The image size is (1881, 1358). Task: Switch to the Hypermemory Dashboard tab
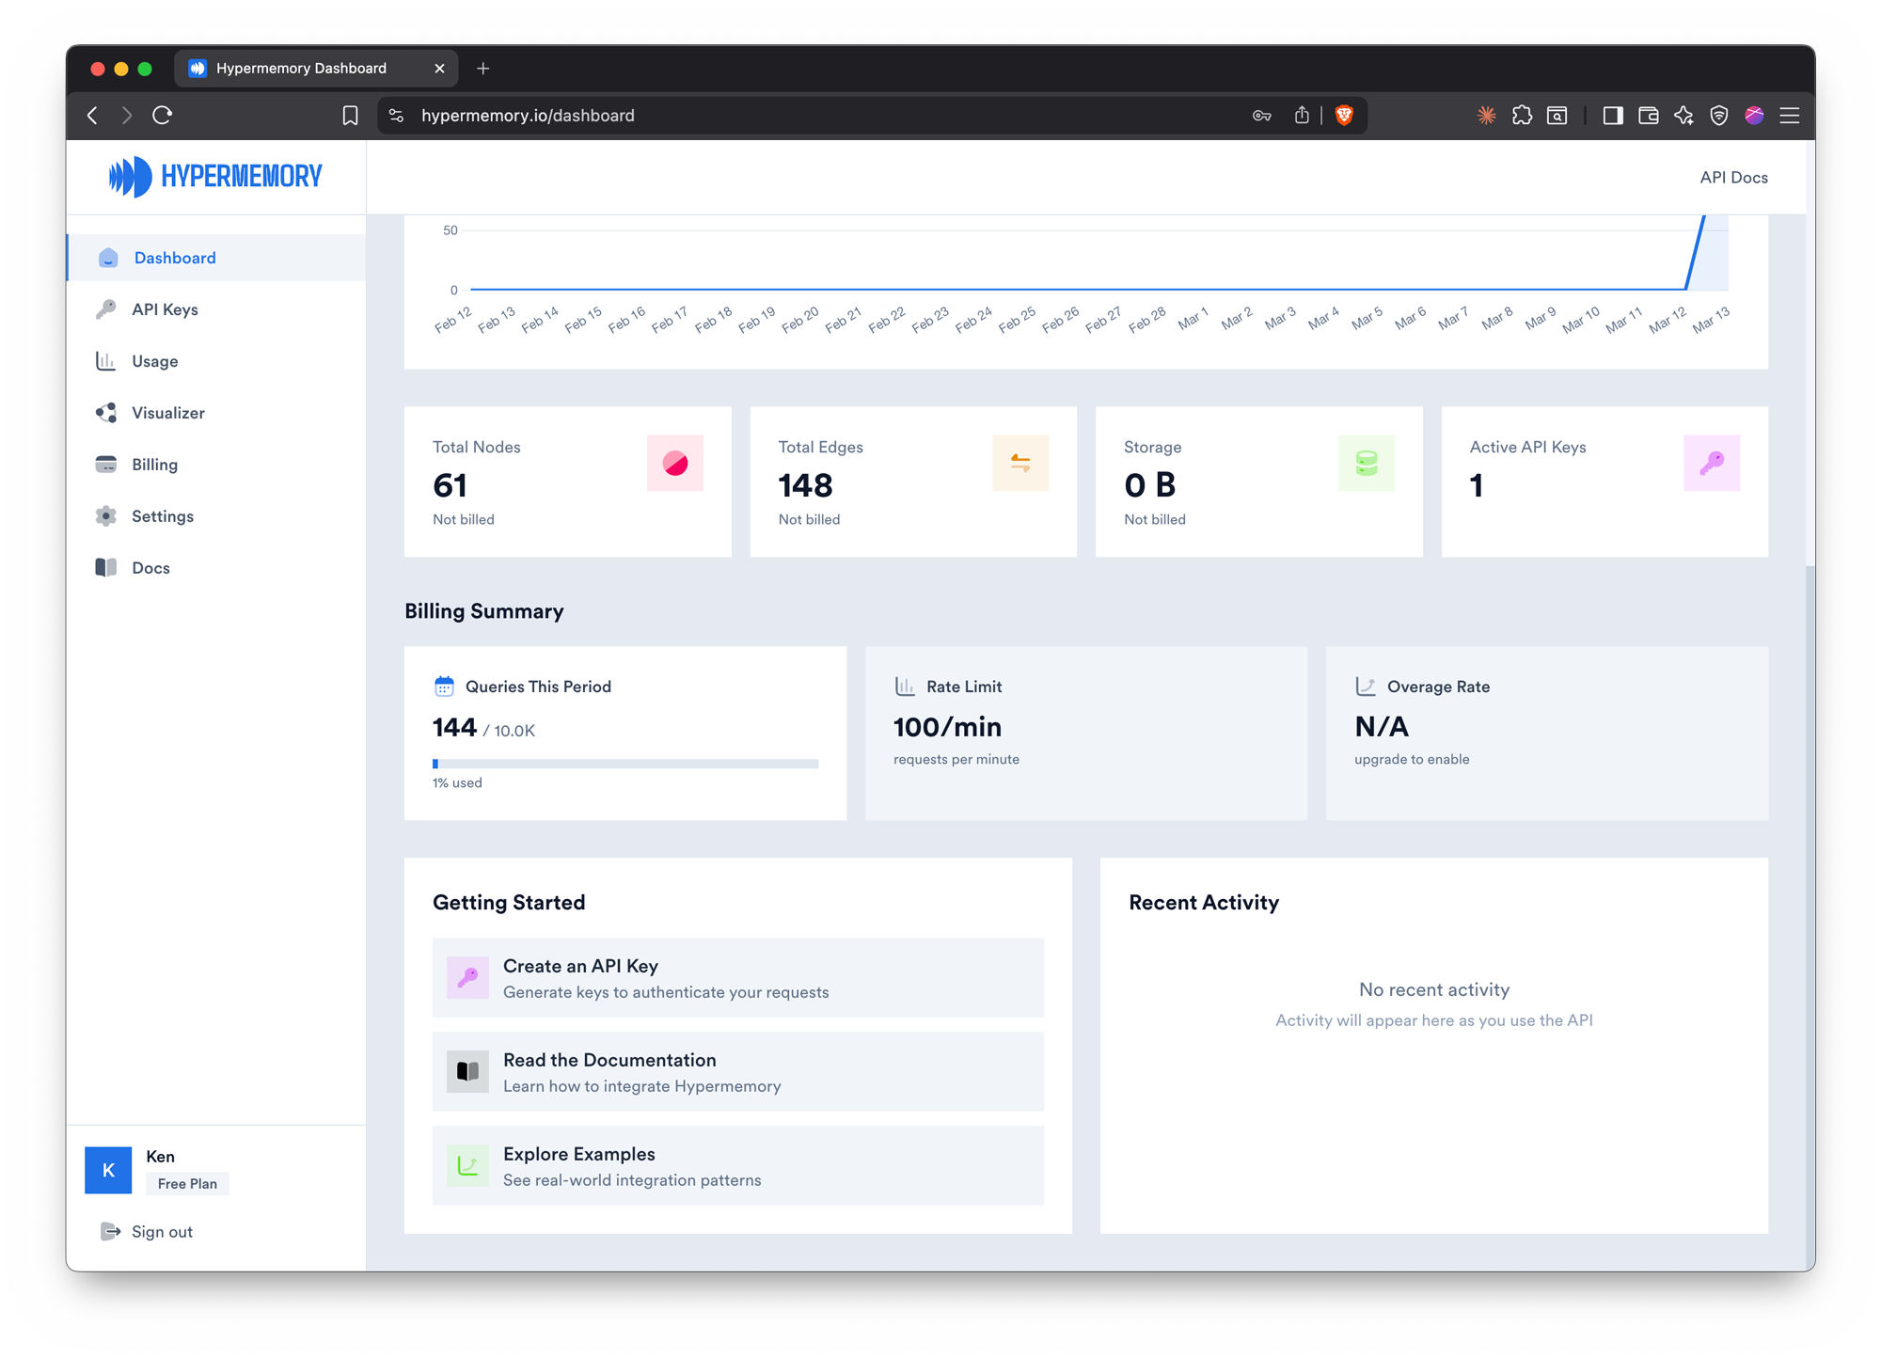point(301,68)
